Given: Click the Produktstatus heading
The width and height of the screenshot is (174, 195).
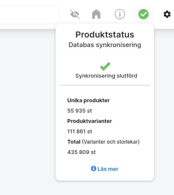Looking at the screenshot, I should pos(105,35).
